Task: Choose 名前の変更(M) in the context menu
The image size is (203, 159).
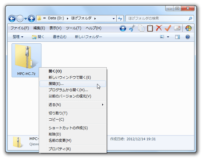Action: tap(73, 140)
